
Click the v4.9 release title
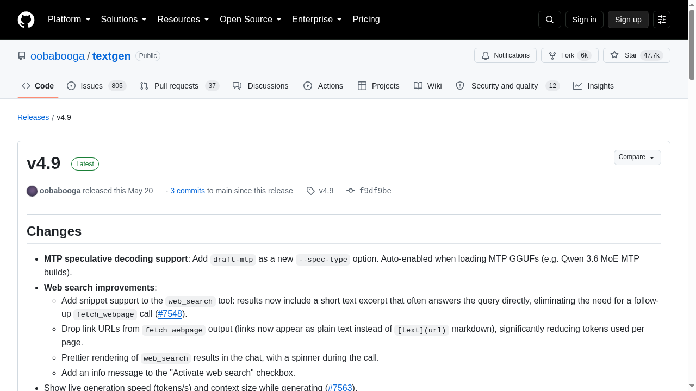click(43, 163)
